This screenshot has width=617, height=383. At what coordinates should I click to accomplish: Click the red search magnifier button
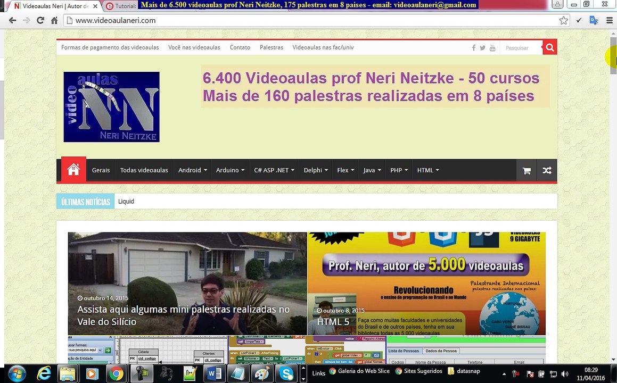(550, 47)
